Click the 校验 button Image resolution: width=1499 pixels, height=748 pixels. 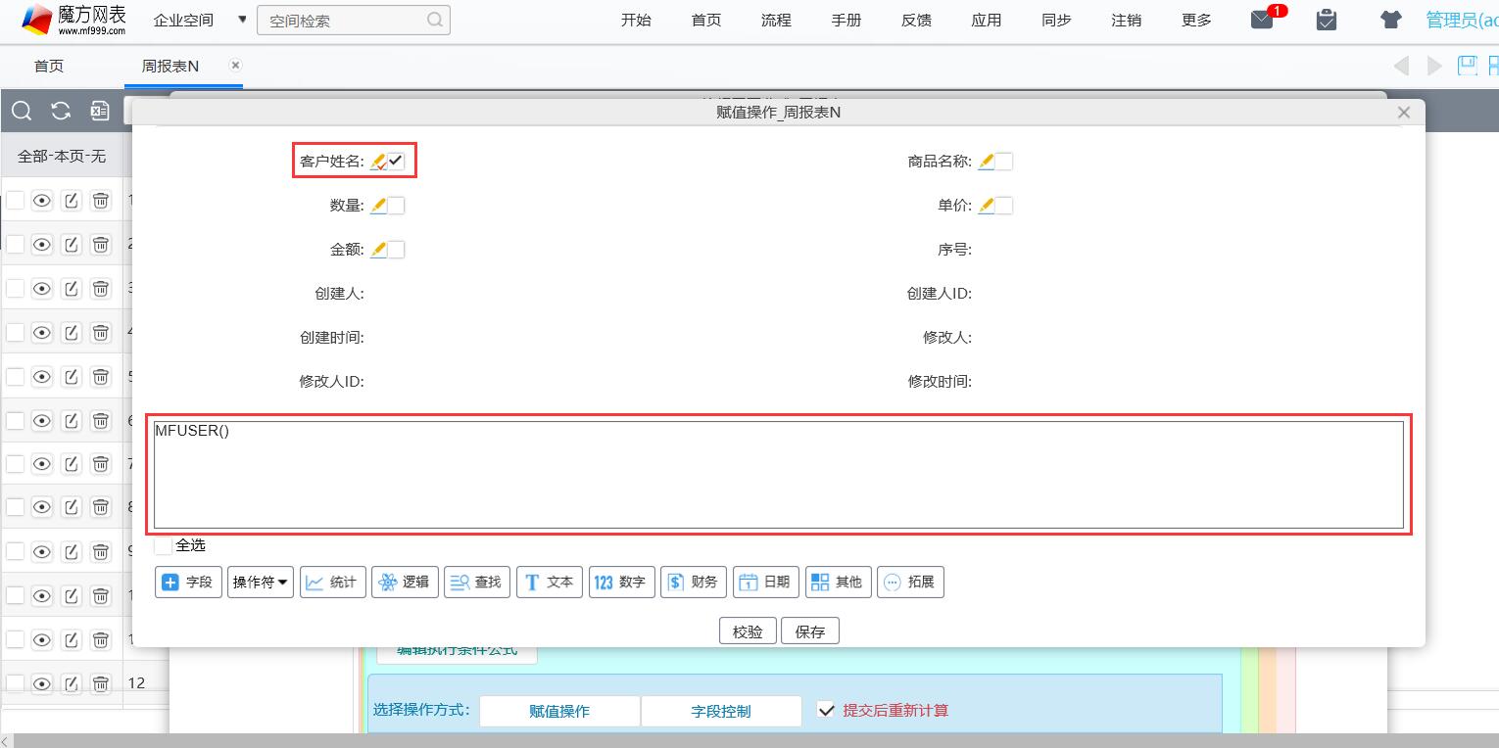(x=748, y=631)
